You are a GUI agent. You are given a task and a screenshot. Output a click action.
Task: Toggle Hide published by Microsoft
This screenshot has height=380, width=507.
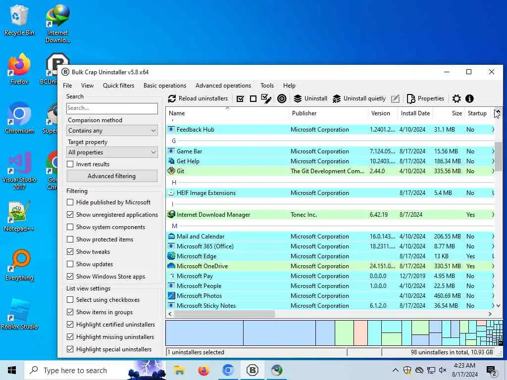[x=70, y=202]
